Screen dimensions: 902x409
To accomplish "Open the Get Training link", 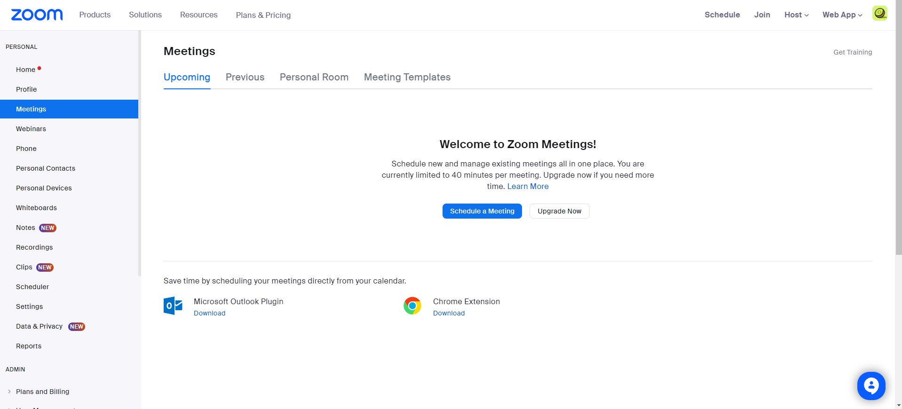I will tap(853, 52).
